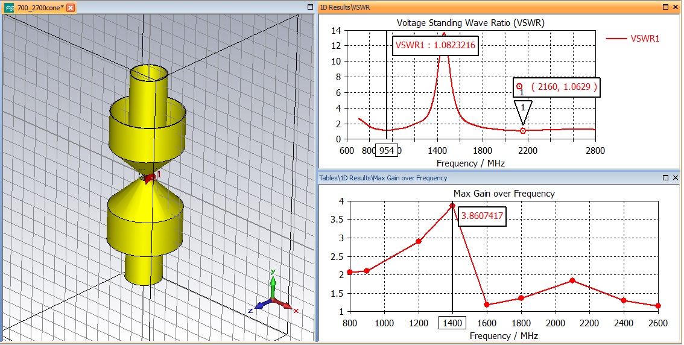Click the gain plot Frequency / MHz axis label
684x345 pixels.
504,336
